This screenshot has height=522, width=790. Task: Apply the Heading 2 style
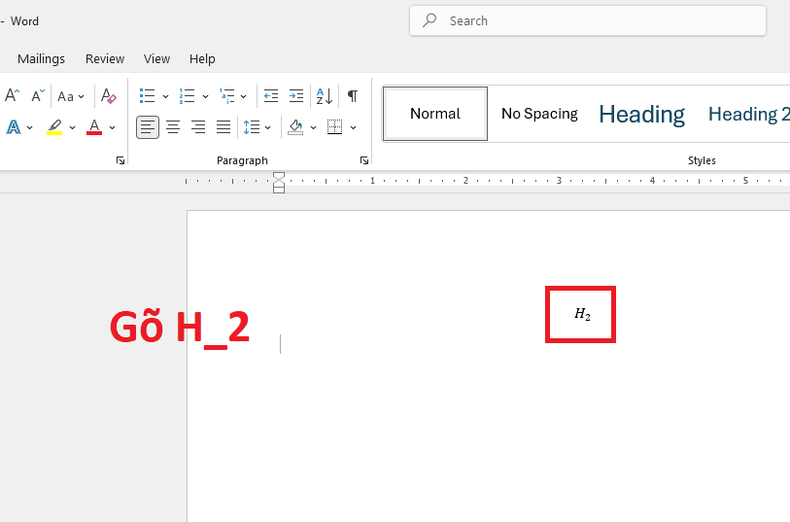coord(747,114)
